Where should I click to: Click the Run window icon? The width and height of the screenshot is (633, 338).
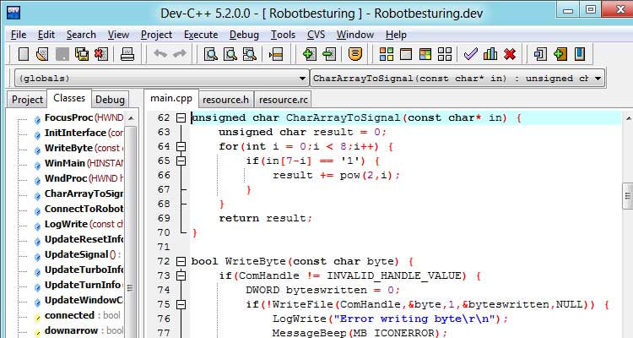pos(406,54)
